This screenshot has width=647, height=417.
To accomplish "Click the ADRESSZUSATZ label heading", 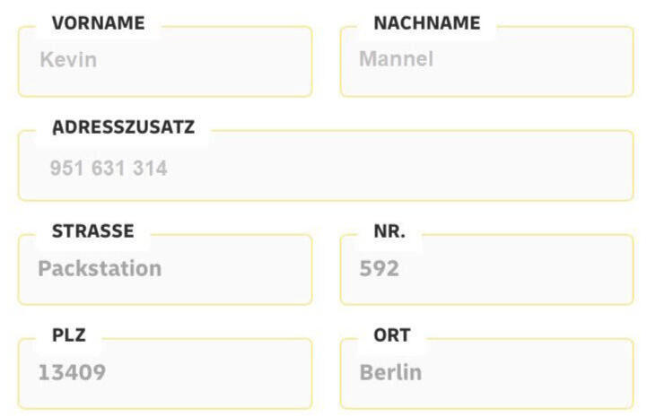I will click(x=122, y=127).
